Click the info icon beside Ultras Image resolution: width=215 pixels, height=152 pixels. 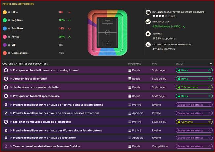pyautogui.click(x=9, y=12)
